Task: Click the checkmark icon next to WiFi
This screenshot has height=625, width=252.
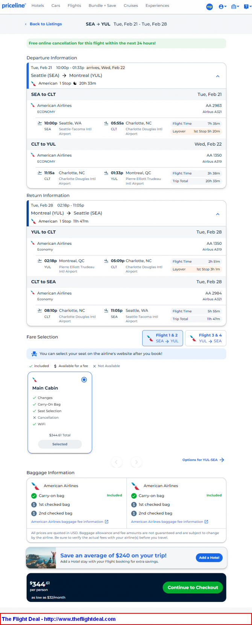Action: (x=34, y=424)
